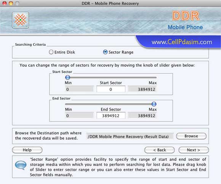Close the window with red button
The width and height of the screenshot is (221, 184).
point(5,3)
